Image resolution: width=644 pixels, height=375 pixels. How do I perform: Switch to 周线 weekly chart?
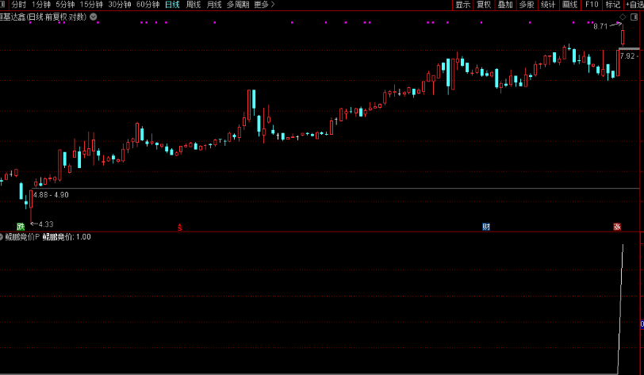[193, 5]
